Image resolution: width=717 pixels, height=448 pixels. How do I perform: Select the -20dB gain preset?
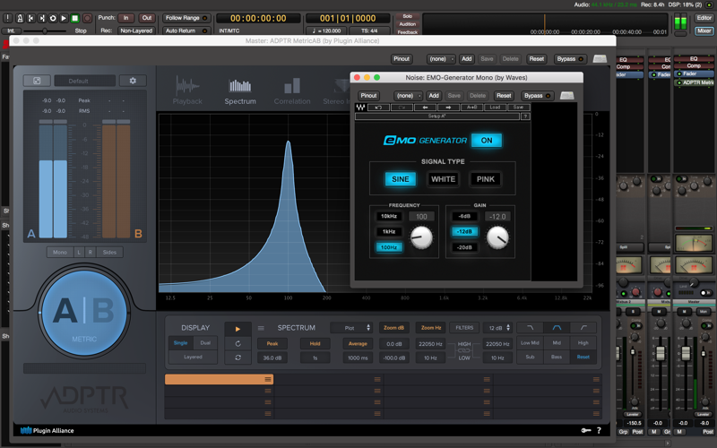(x=464, y=247)
